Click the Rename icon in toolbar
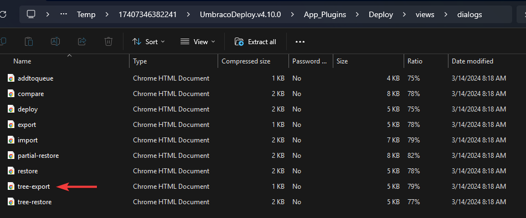Screen dimensions: 526x218 tap(55, 41)
